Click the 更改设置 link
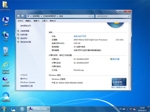The image size is (150, 112). [x=116, y=59]
